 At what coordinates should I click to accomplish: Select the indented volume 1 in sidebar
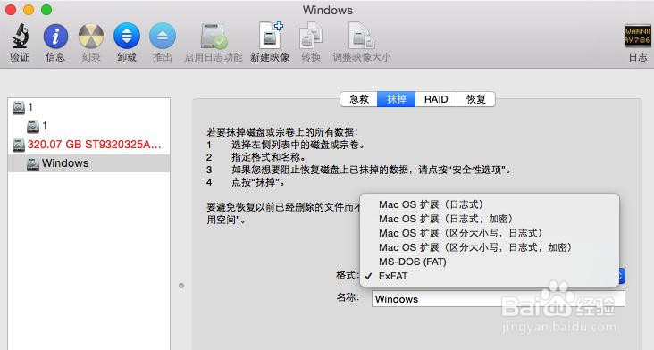tap(88, 126)
